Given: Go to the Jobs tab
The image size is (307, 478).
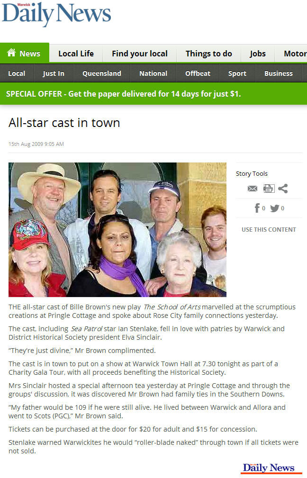Looking at the screenshot, I should click(x=258, y=54).
